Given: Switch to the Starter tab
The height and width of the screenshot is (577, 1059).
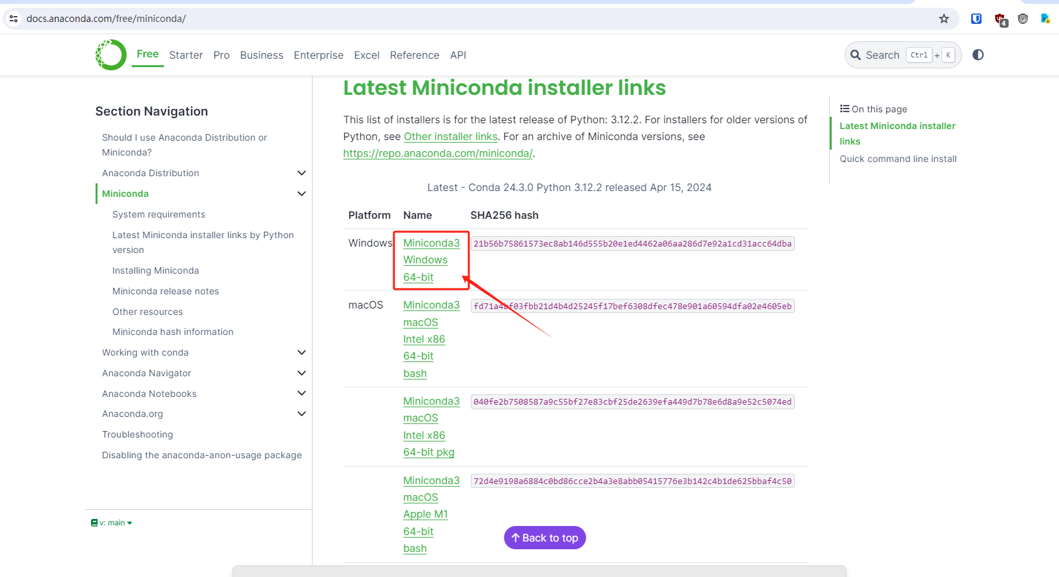Looking at the screenshot, I should [186, 56].
